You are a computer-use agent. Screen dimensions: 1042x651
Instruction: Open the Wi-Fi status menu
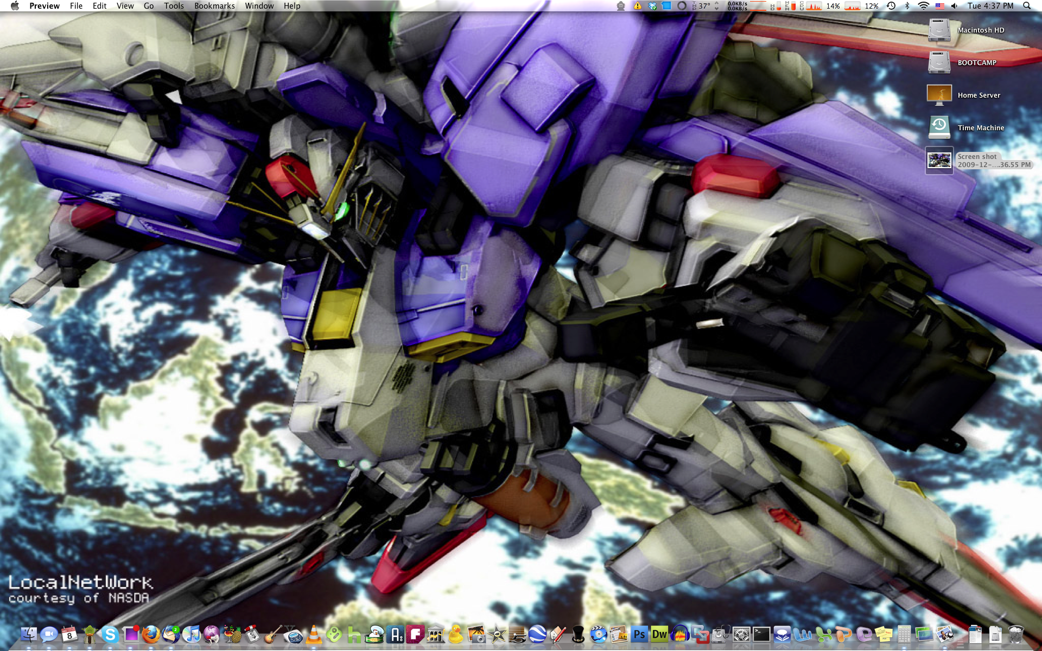(x=923, y=6)
